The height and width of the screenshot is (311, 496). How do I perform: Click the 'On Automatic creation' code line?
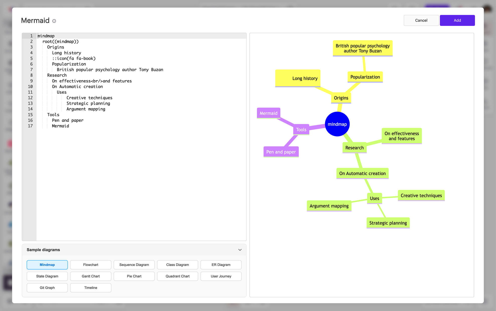(77, 87)
